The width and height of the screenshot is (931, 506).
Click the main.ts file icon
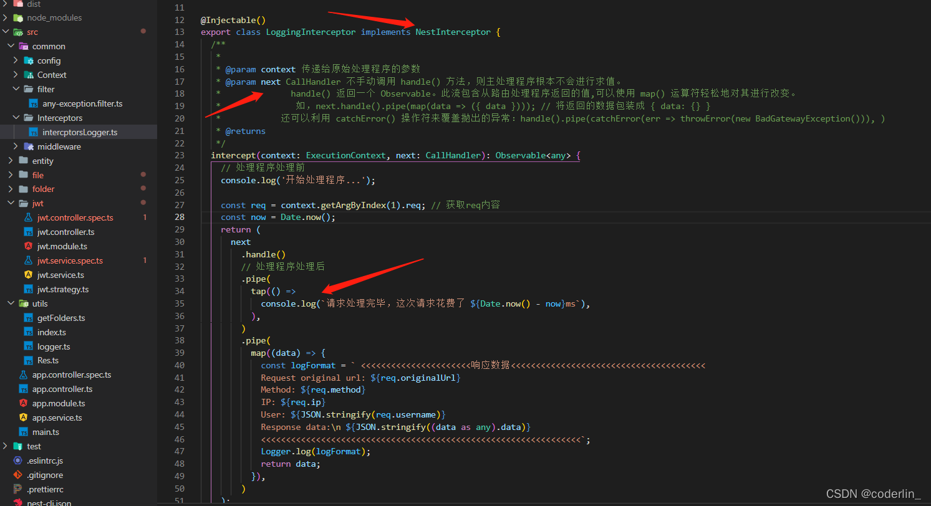(x=23, y=432)
